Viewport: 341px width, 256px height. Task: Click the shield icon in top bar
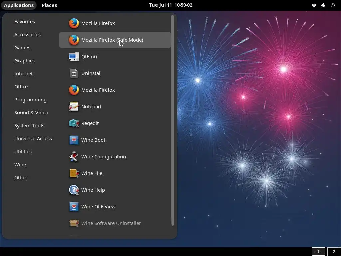point(314,5)
